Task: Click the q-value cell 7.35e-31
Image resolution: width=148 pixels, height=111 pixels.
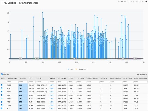Action: click(x=71, y=105)
